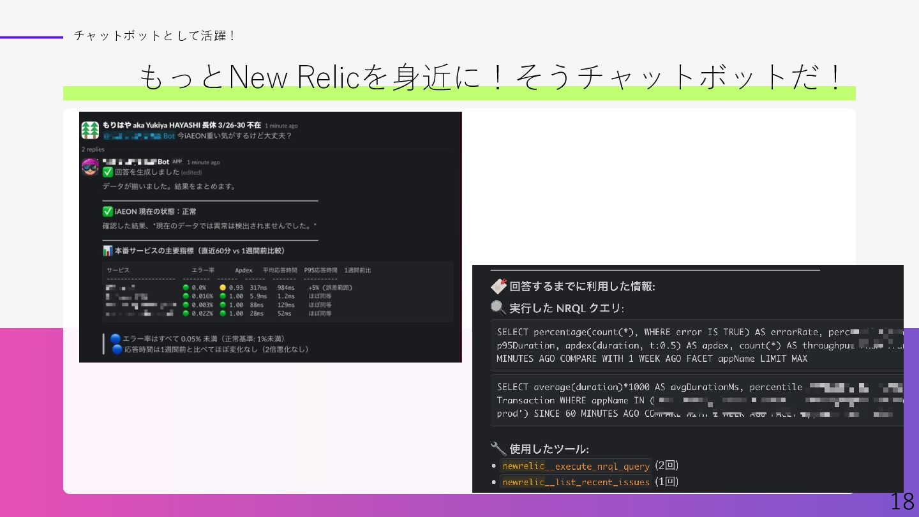Click the checkmark emoji before 回答を生成しました
The height and width of the screenshot is (517, 919).
(x=108, y=172)
